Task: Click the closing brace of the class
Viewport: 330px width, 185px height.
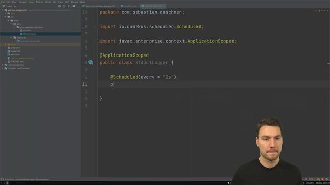Action: point(101,98)
